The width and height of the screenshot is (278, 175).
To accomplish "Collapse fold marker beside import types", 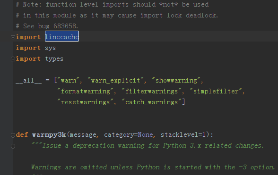I will (13, 59).
